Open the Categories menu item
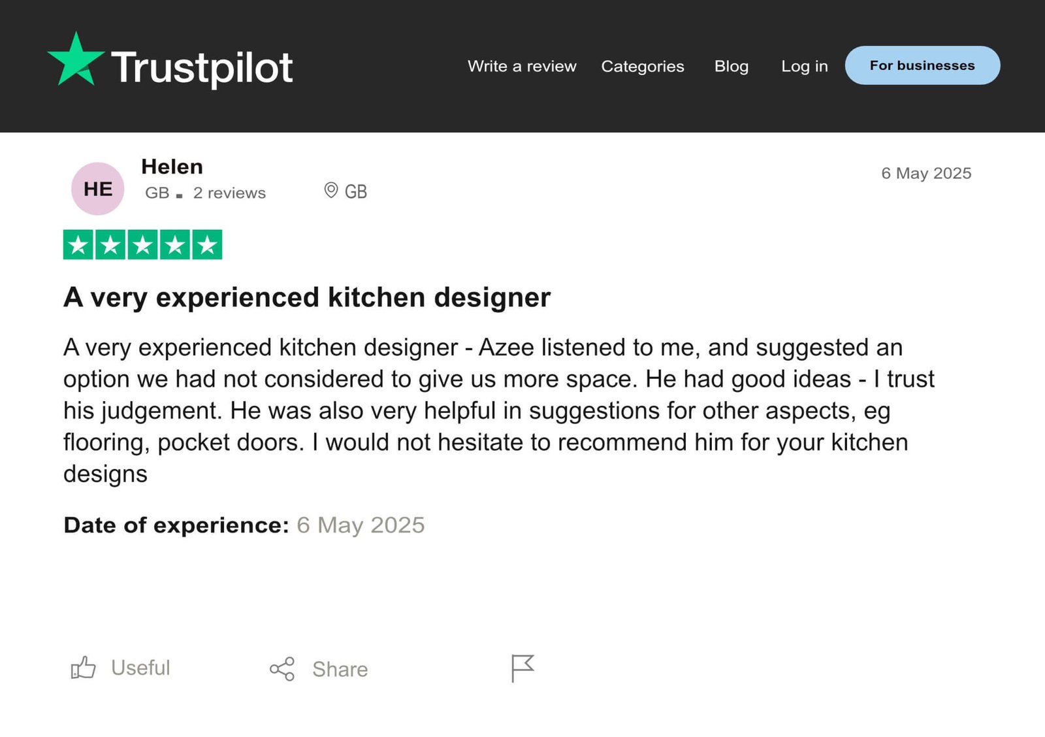Screen dimensions: 1045x737 click(643, 66)
